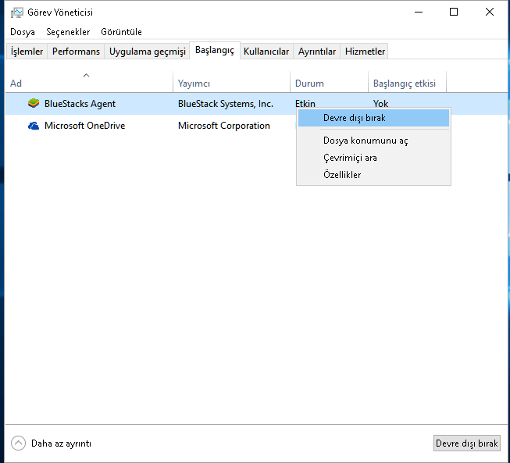Collapse view with Daha az ayrıntı arrow

(18, 443)
